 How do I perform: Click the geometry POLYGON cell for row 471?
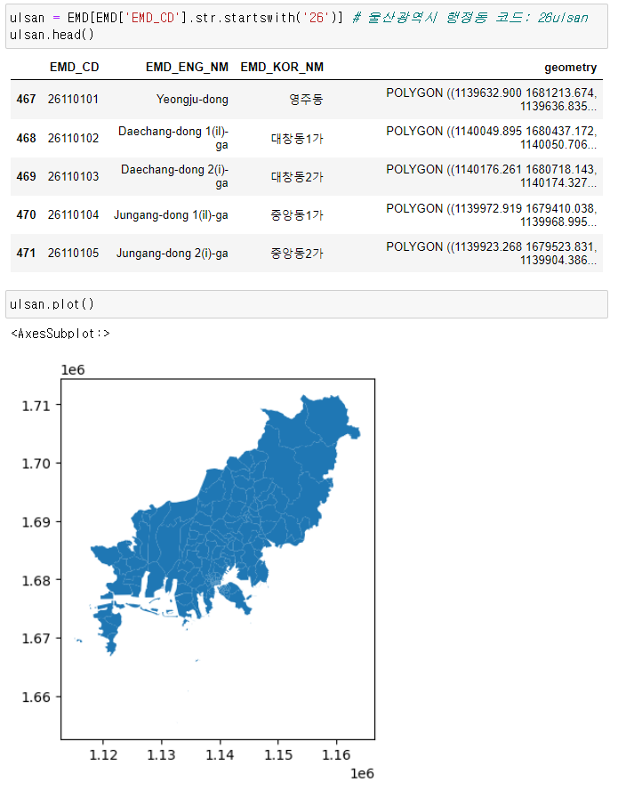[x=492, y=254]
